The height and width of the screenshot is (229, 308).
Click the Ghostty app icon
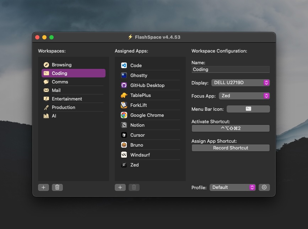click(124, 75)
